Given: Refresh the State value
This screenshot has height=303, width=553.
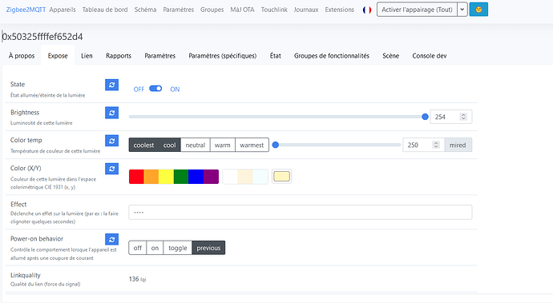Looking at the screenshot, I should tap(111, 85).
